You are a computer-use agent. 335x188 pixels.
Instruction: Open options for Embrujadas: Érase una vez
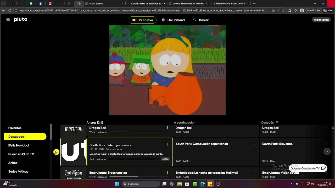pyautogui.click(x=168, y=173)
